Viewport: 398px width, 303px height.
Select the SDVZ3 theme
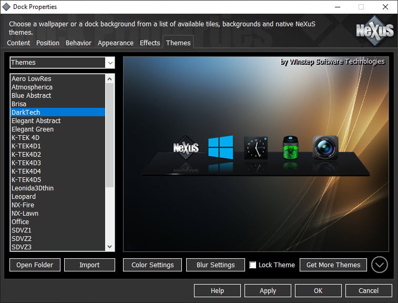pos(58,247)
